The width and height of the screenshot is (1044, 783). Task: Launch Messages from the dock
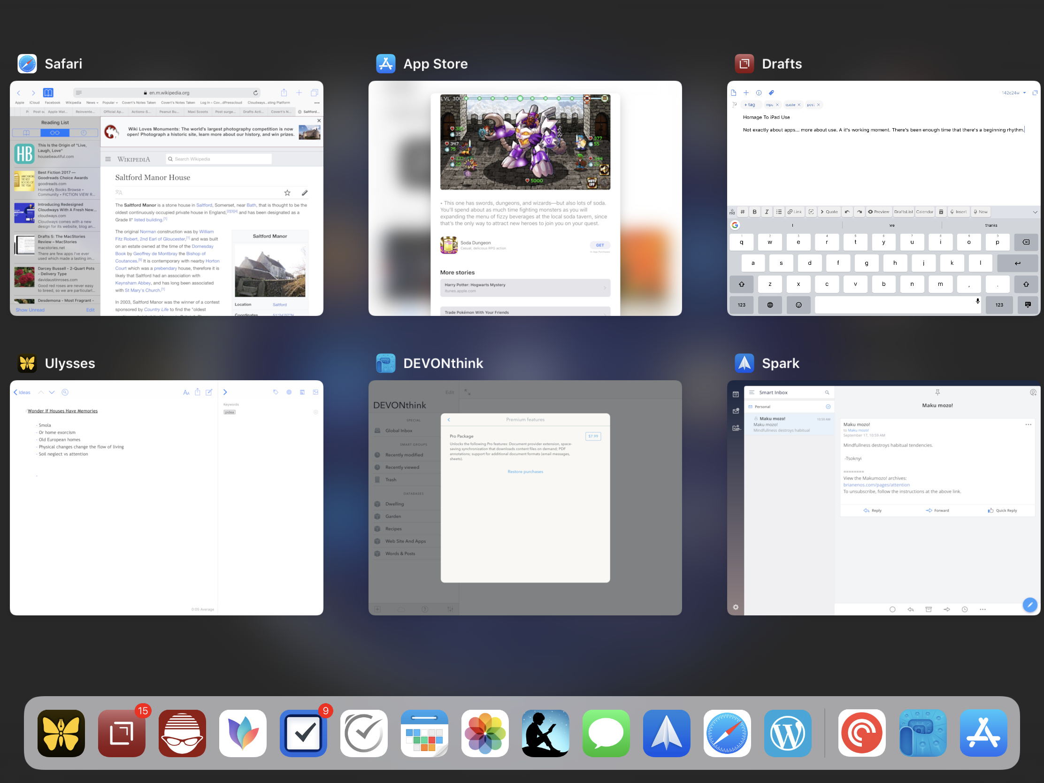coord(606,732)
